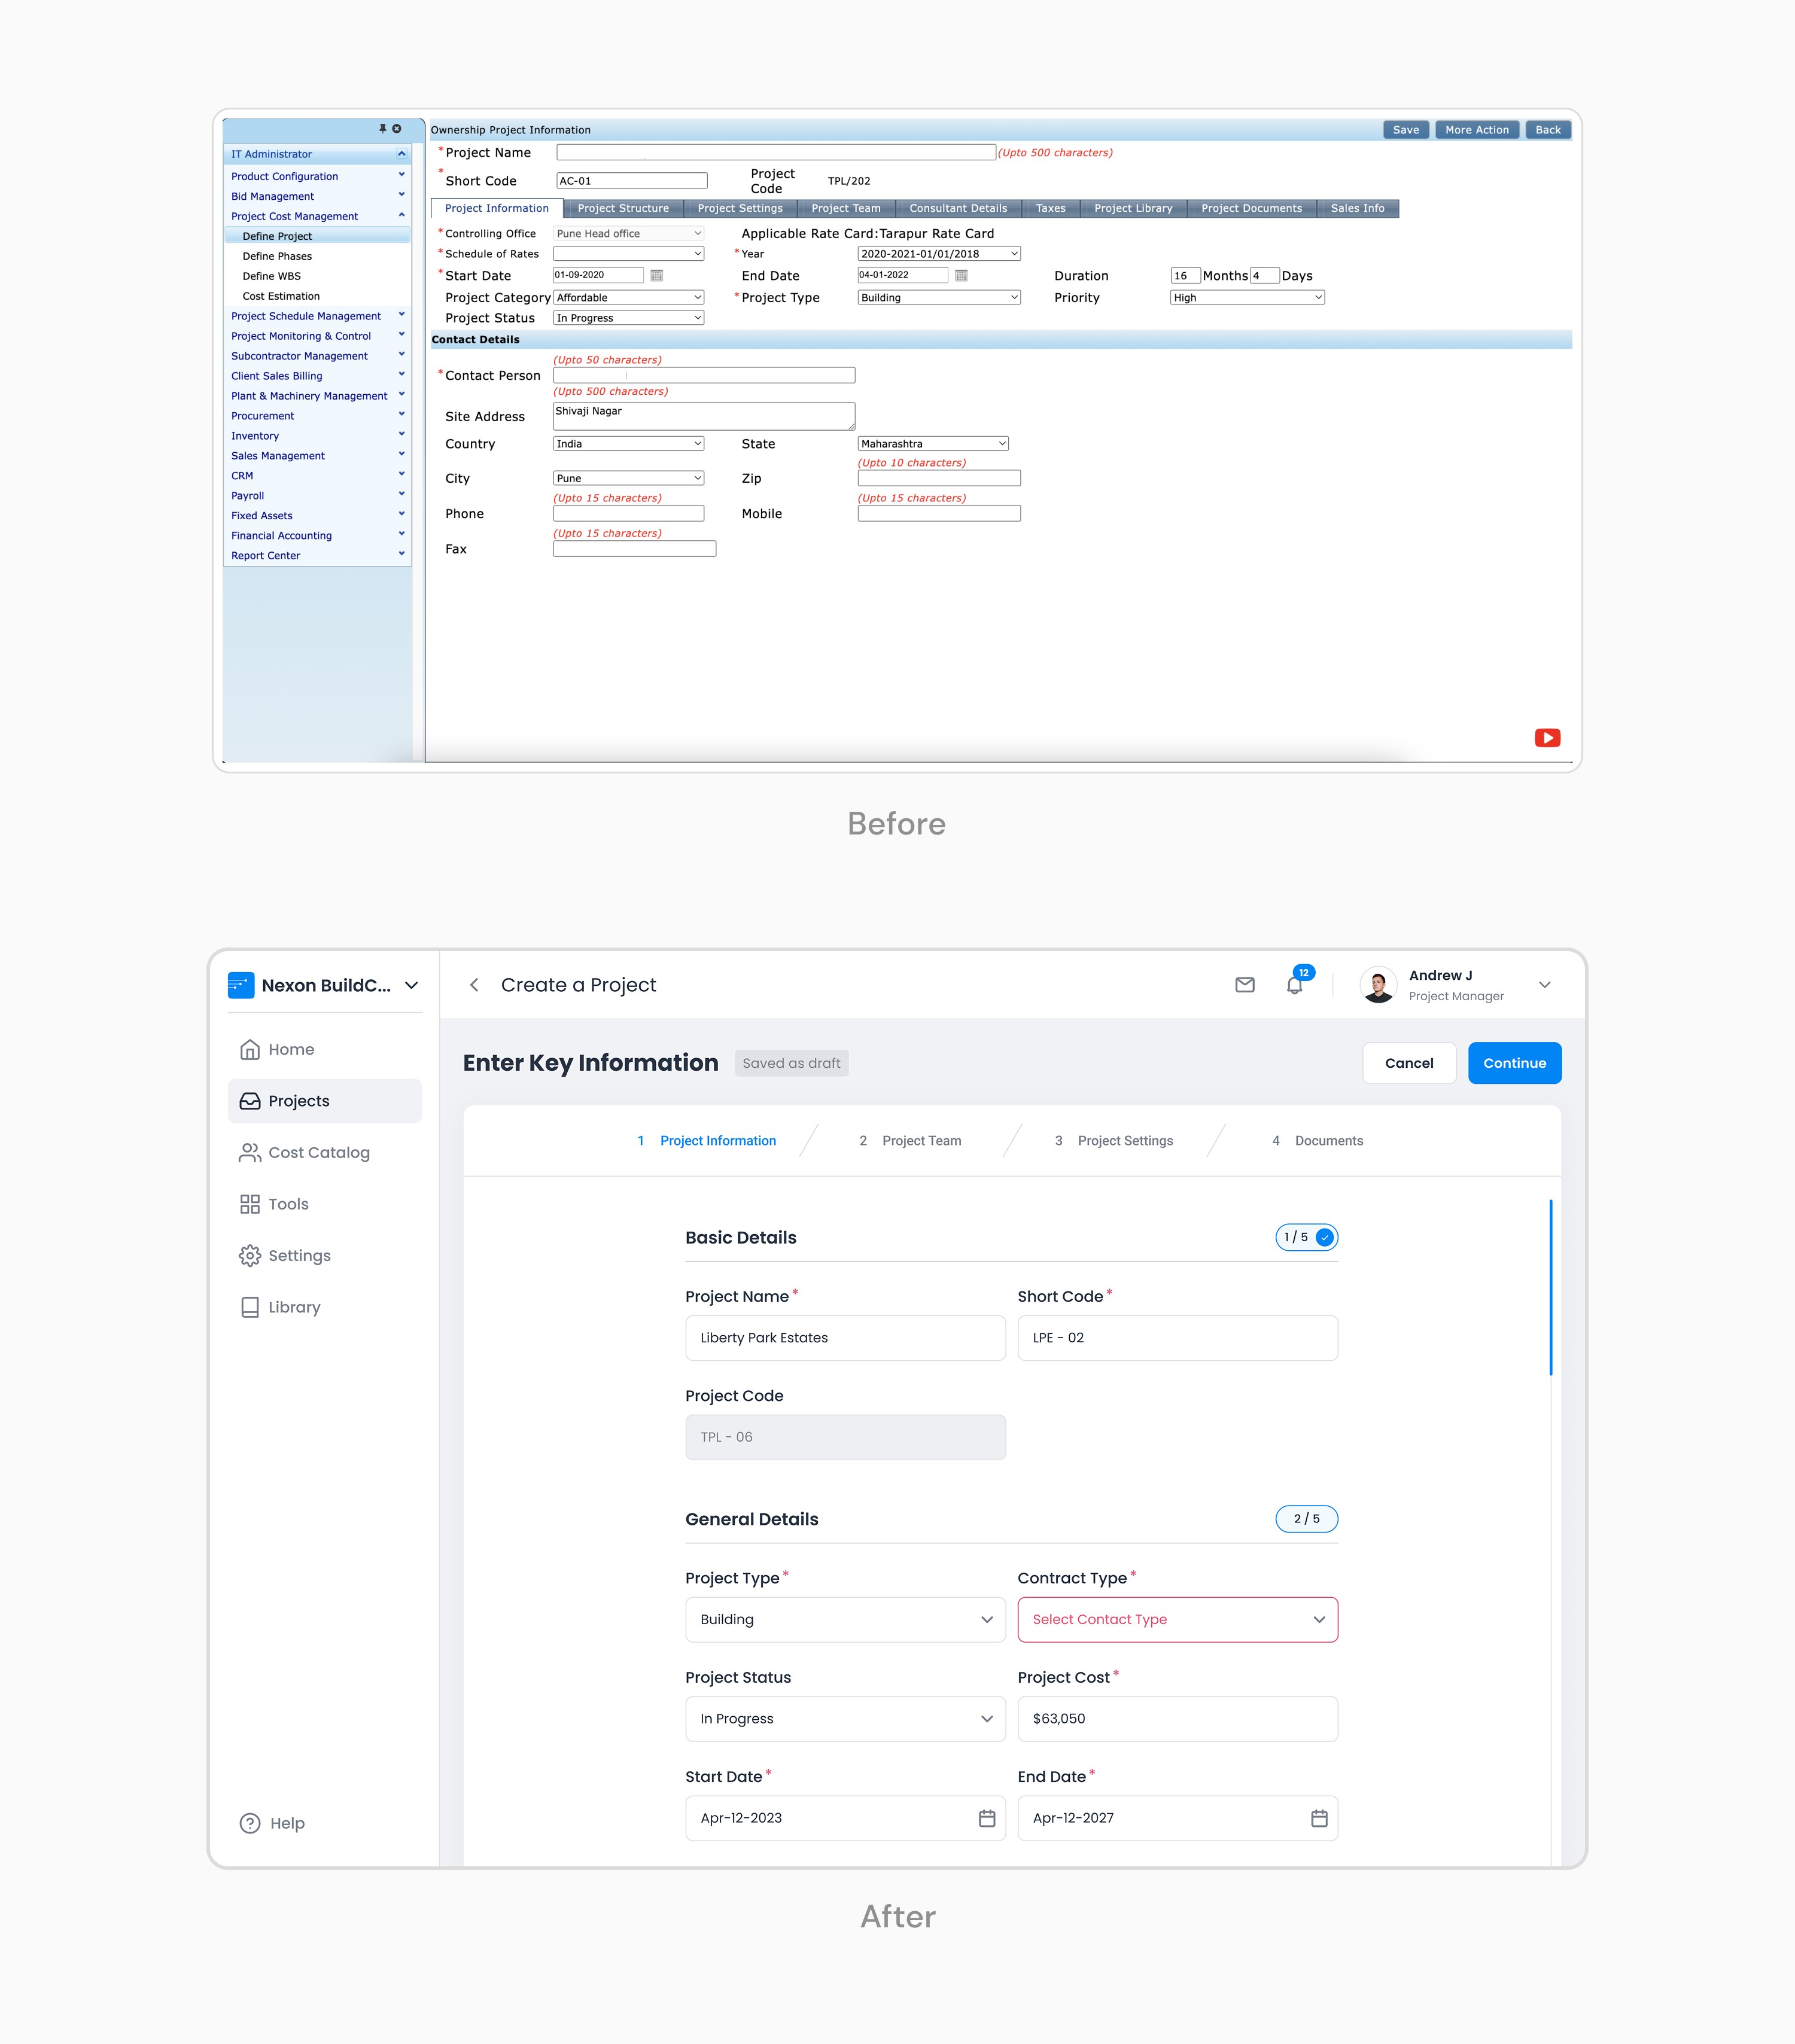Click the Project Cost $63,050 field
1795x2044 pixels.
tap(1178, 1719)
